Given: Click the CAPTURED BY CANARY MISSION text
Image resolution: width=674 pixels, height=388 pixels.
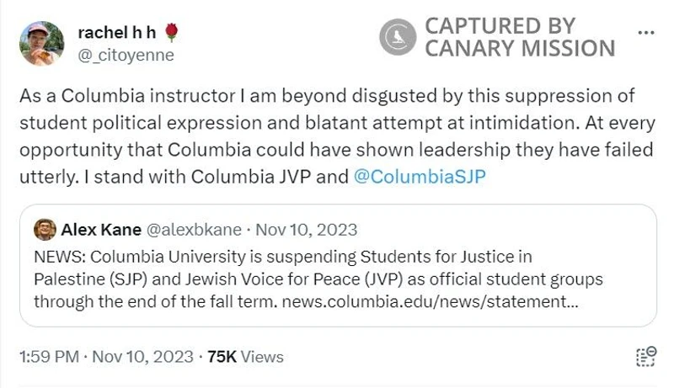Looking at the screenshot, I should 518,37.
